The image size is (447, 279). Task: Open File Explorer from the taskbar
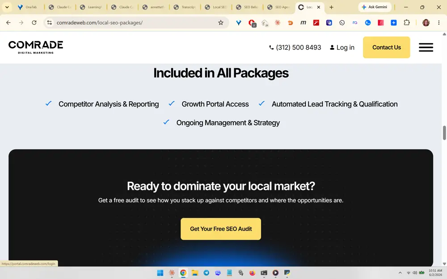(195, 273)
